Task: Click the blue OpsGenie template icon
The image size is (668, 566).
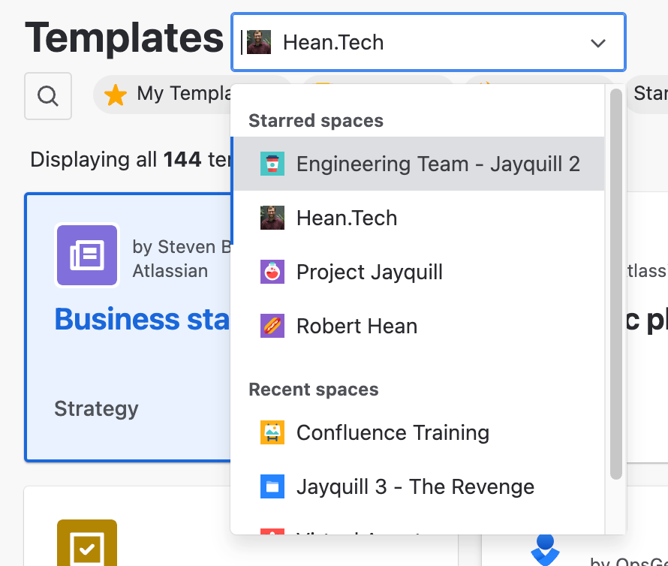Action: [x=545, y=549]
